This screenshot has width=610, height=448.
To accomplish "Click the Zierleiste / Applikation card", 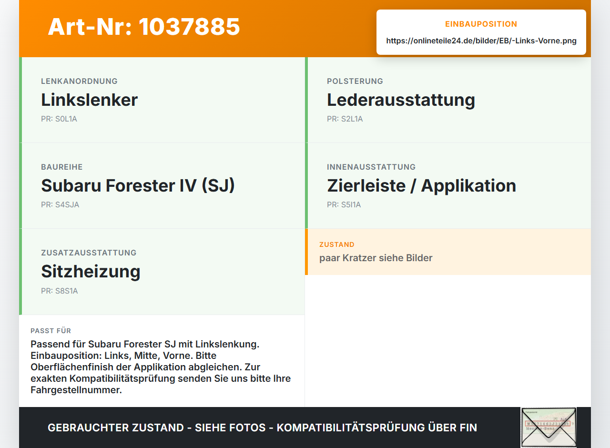I will click(x=448, y=186).
